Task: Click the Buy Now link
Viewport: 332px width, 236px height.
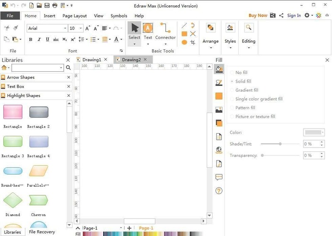Action: 258,15
